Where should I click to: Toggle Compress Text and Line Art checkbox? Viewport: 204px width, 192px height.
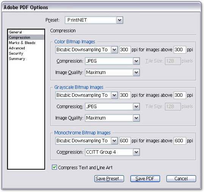click(54, 167)
